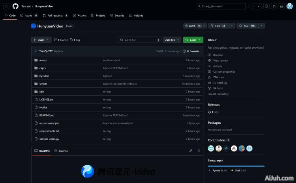Click the first contributor avatar
The image size is (296, 183).
[211, 149]
